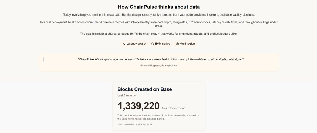Screen dimensions: 317x133
Task: Click Protocol Engineer, Example Labs attribution
Action: (159, 65)
